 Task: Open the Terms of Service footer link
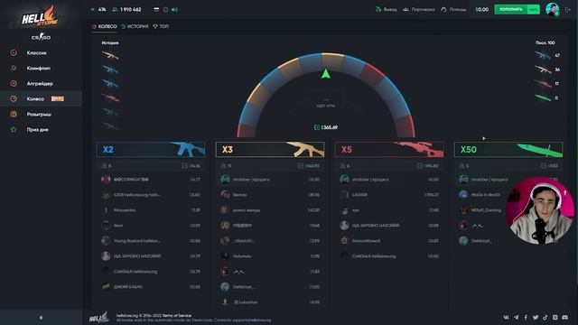coord(177,316)
